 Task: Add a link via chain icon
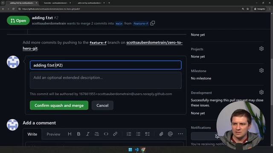115,134
